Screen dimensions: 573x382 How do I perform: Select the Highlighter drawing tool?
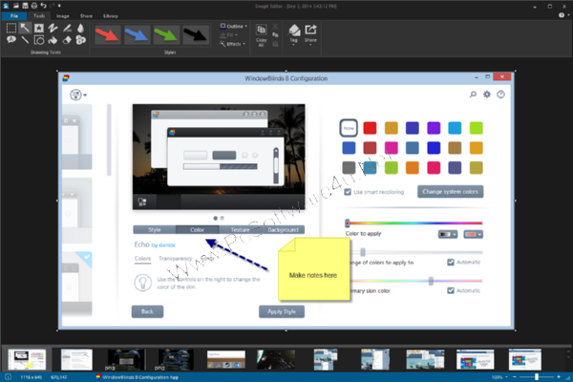point(67,28)
